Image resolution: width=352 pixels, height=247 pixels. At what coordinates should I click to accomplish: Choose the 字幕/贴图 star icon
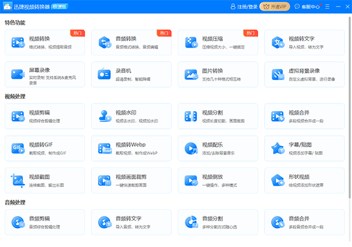pyautogui.click(x=277, y=148)
